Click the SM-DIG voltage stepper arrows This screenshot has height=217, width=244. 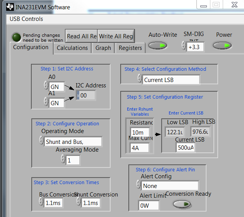point(184,46)
